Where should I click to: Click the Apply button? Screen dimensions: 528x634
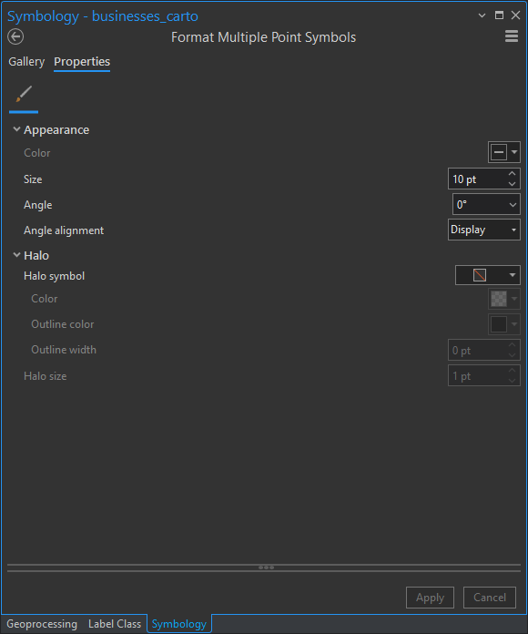(430, 598)
